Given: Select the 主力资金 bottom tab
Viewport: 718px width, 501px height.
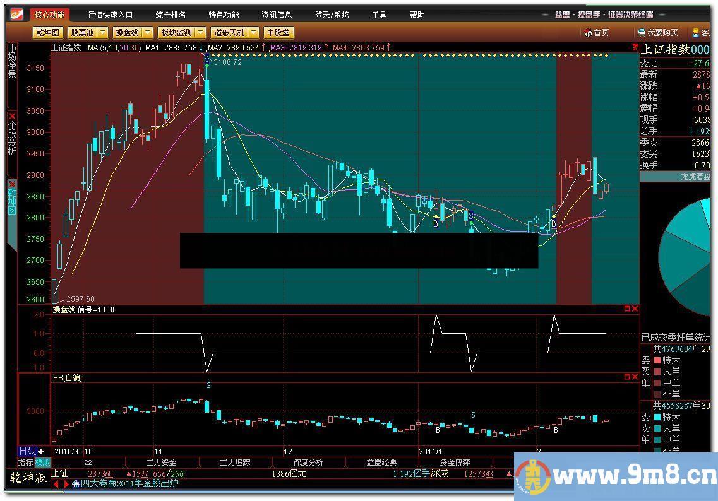Looking at the screenshot, I should pos(161,463).
